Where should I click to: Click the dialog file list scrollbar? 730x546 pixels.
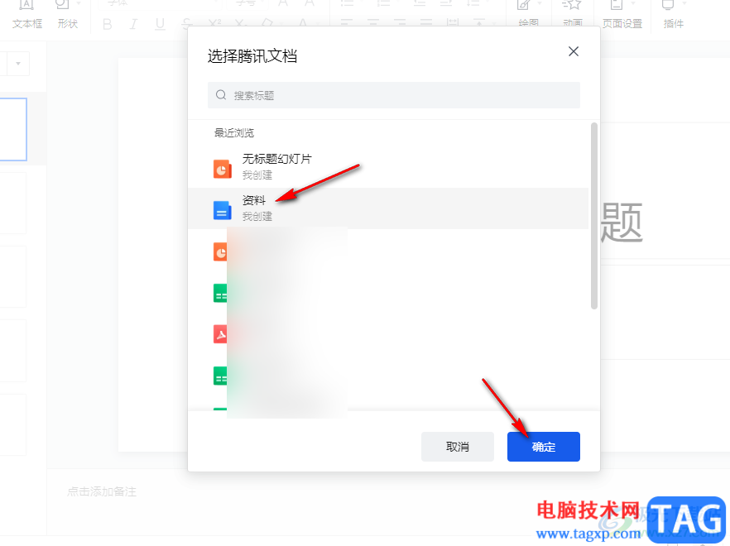593,216
